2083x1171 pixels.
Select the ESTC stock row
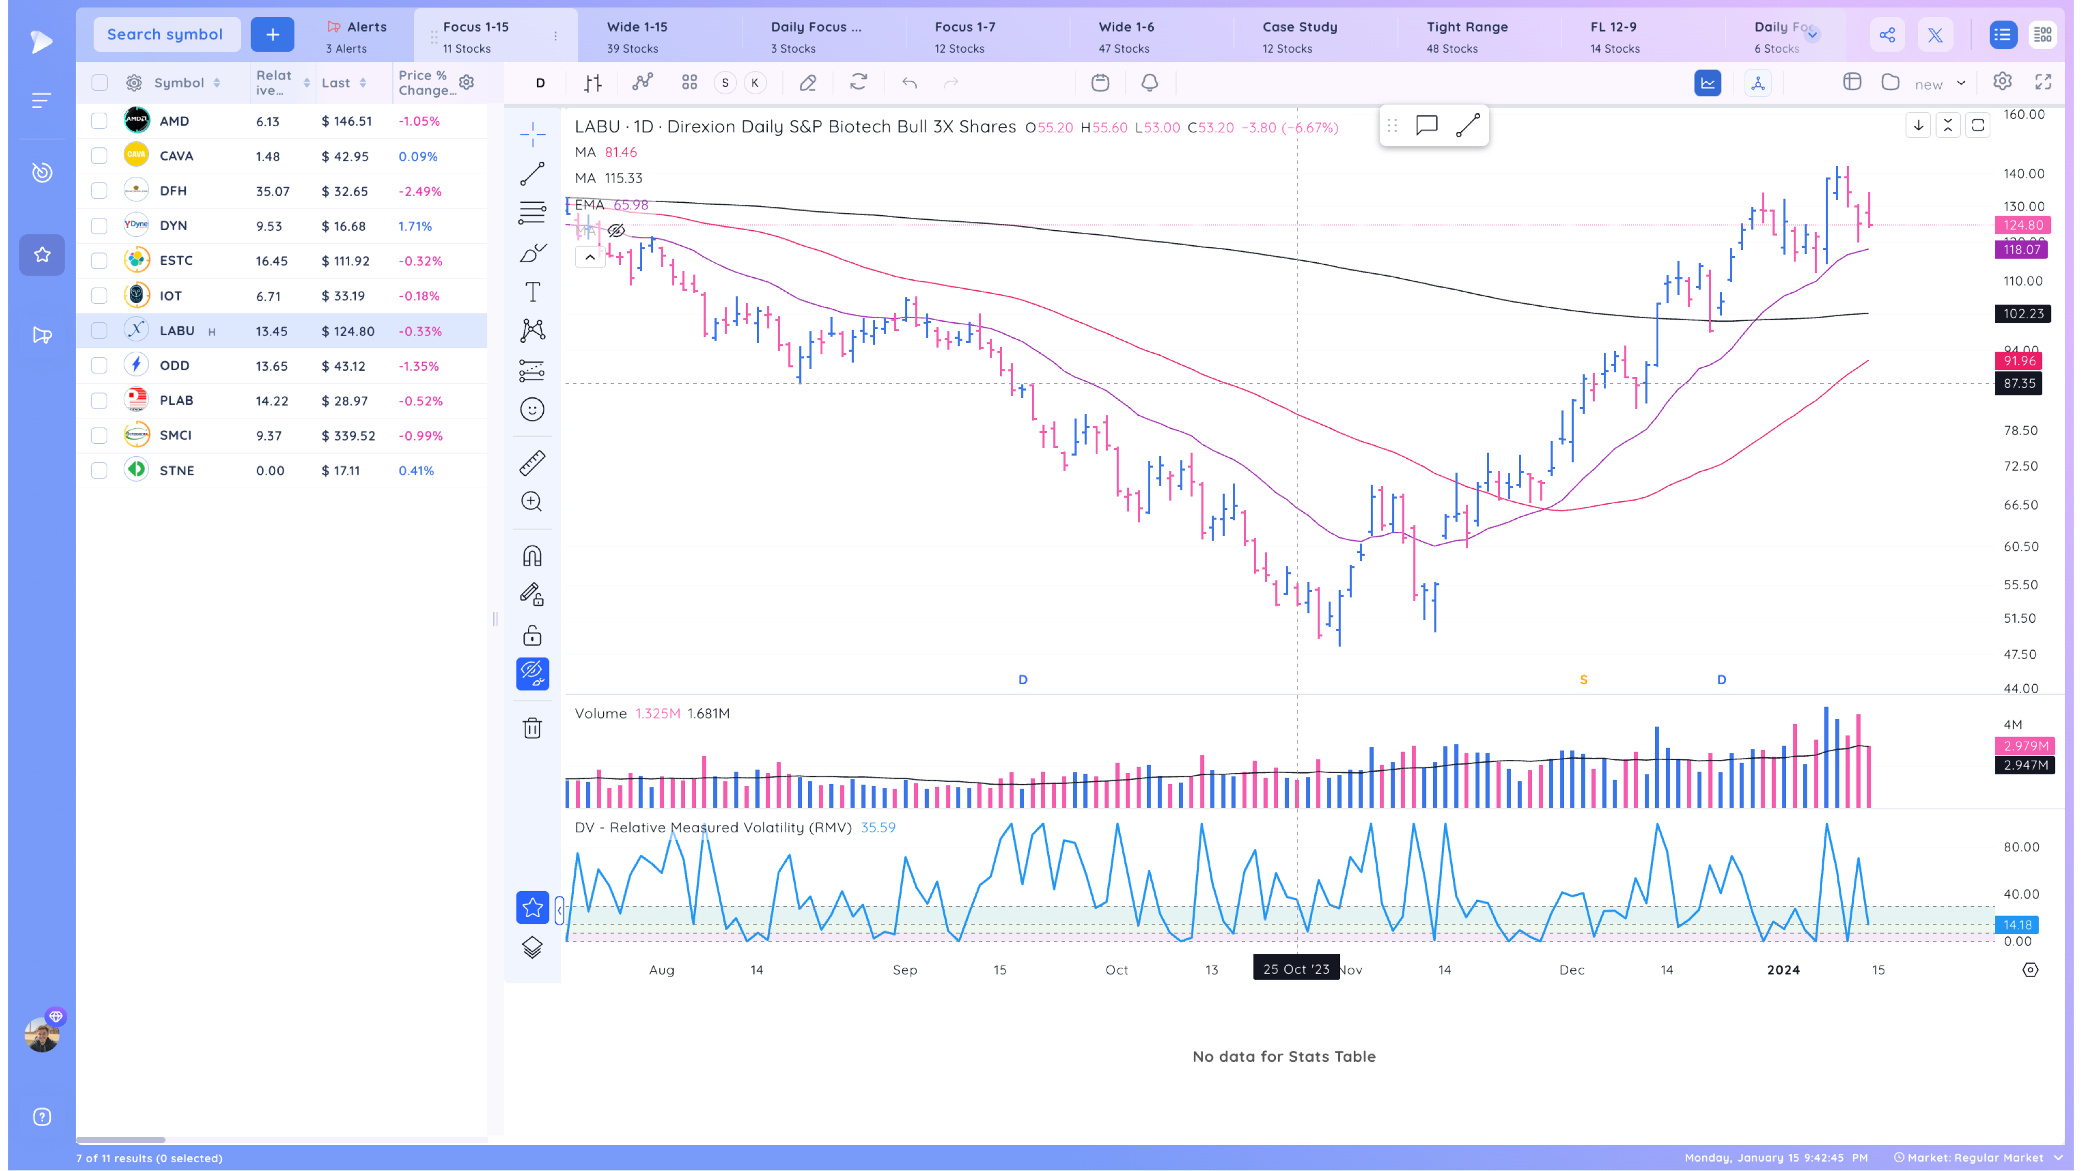pos(281,261)
